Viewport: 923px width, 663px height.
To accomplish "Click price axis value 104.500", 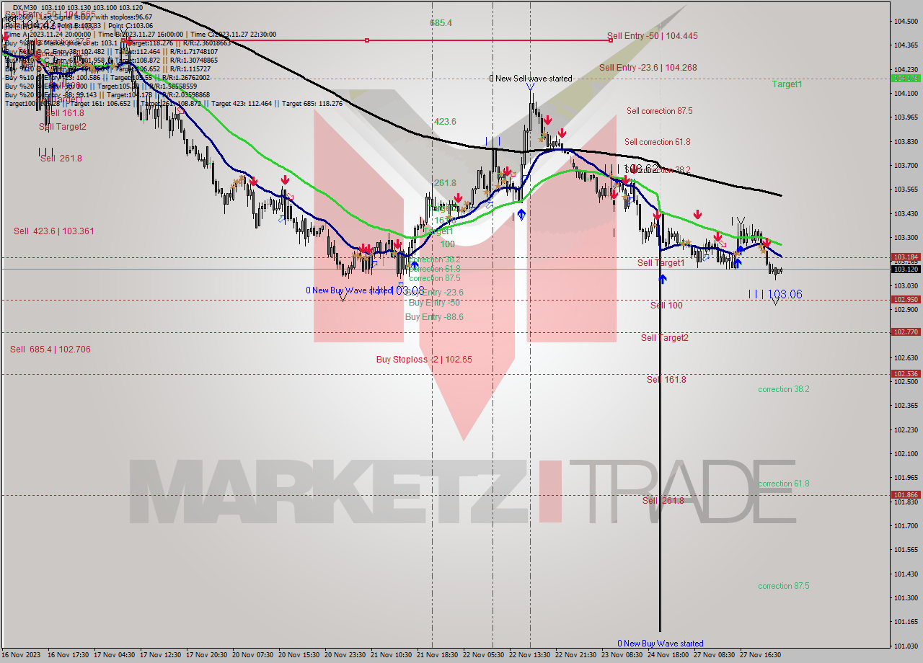I will click(906, 21).
